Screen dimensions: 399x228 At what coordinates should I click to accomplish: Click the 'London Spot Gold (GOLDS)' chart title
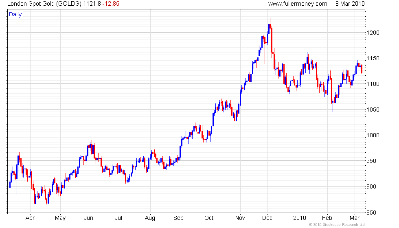(44, 4)
